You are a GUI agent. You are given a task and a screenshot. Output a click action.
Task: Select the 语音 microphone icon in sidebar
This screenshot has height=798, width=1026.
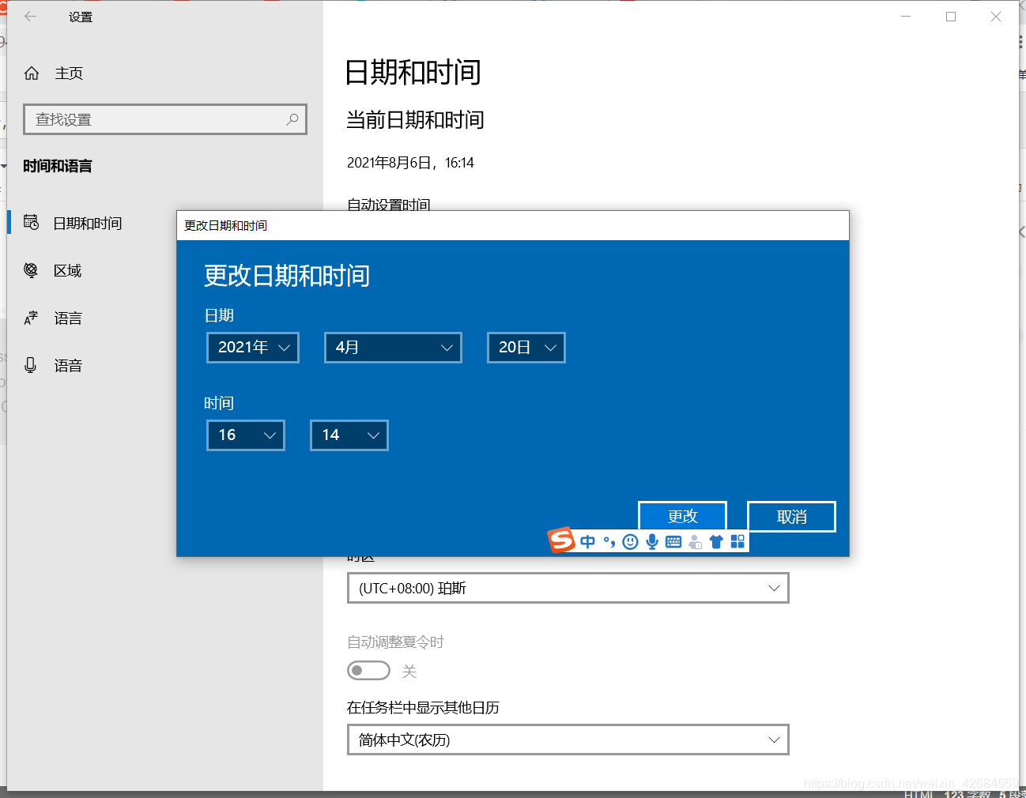[x=31, y=365]
